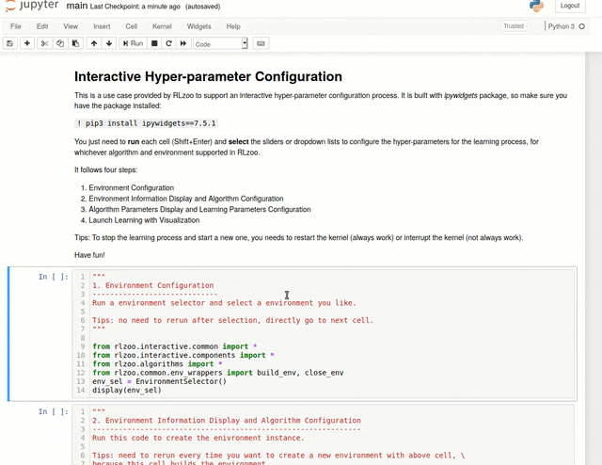Interrupt the kernel with the stop icon
Screen dimensions: 602x465
(154, 43)
